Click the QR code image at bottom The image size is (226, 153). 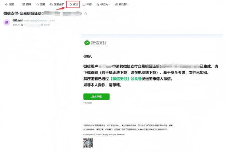click(x=88, y=143)
